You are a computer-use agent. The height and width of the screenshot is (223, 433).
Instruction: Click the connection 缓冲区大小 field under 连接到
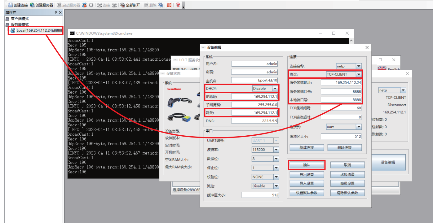coord(341,136)
